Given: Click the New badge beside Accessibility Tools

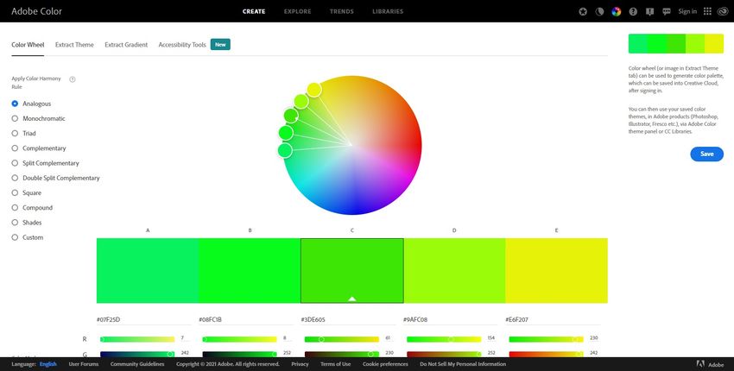Looking at the screenshot, I should pyautogui.click(x=220, y=45).
